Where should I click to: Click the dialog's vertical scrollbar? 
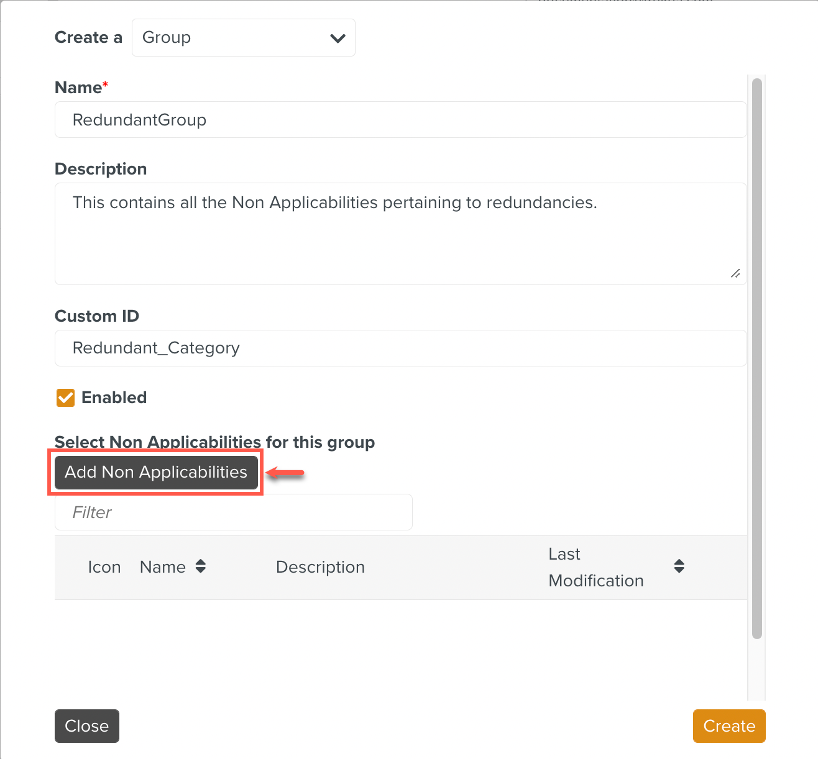pyautogui.click(x=756, y=358)
